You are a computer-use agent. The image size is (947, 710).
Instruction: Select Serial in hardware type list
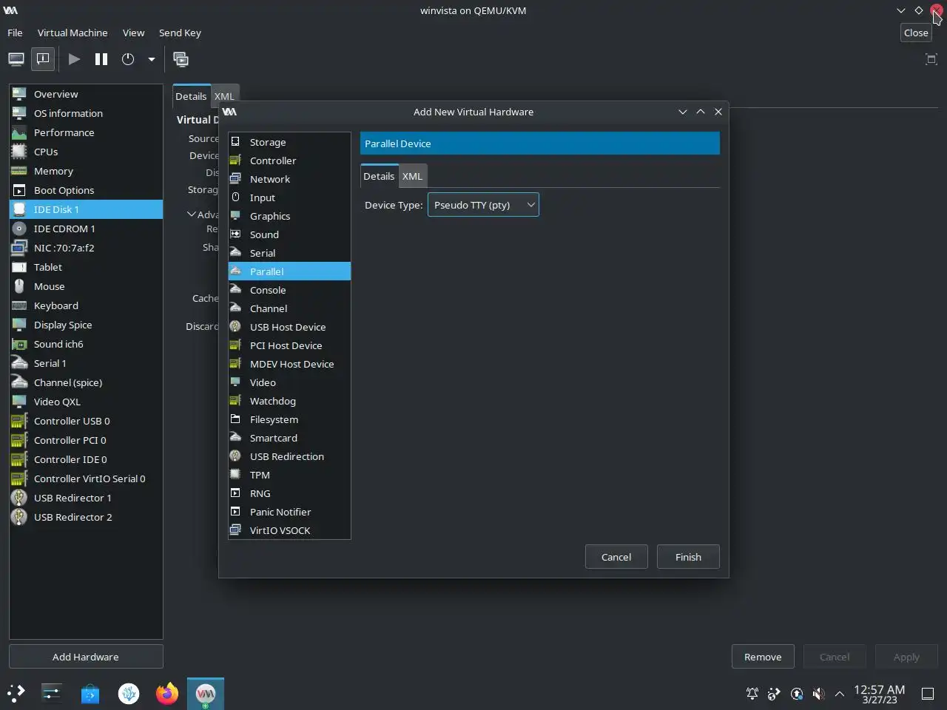[x=289, y=253]
